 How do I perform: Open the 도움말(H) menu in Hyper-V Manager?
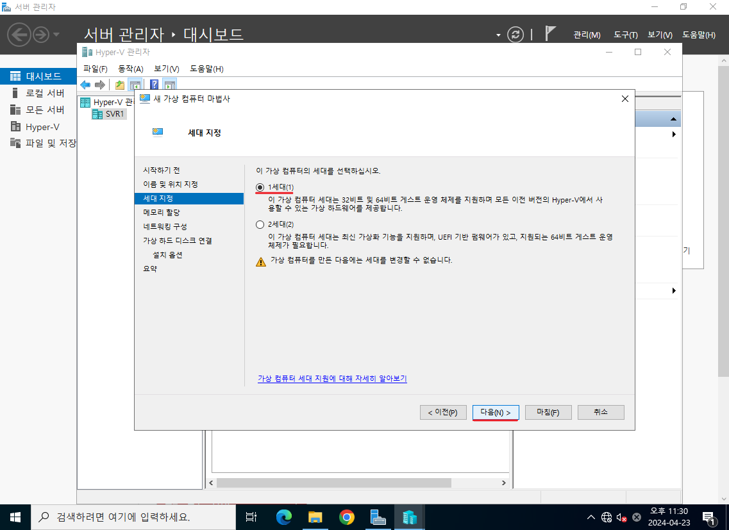pyautogui.click(x=206, y=69)
